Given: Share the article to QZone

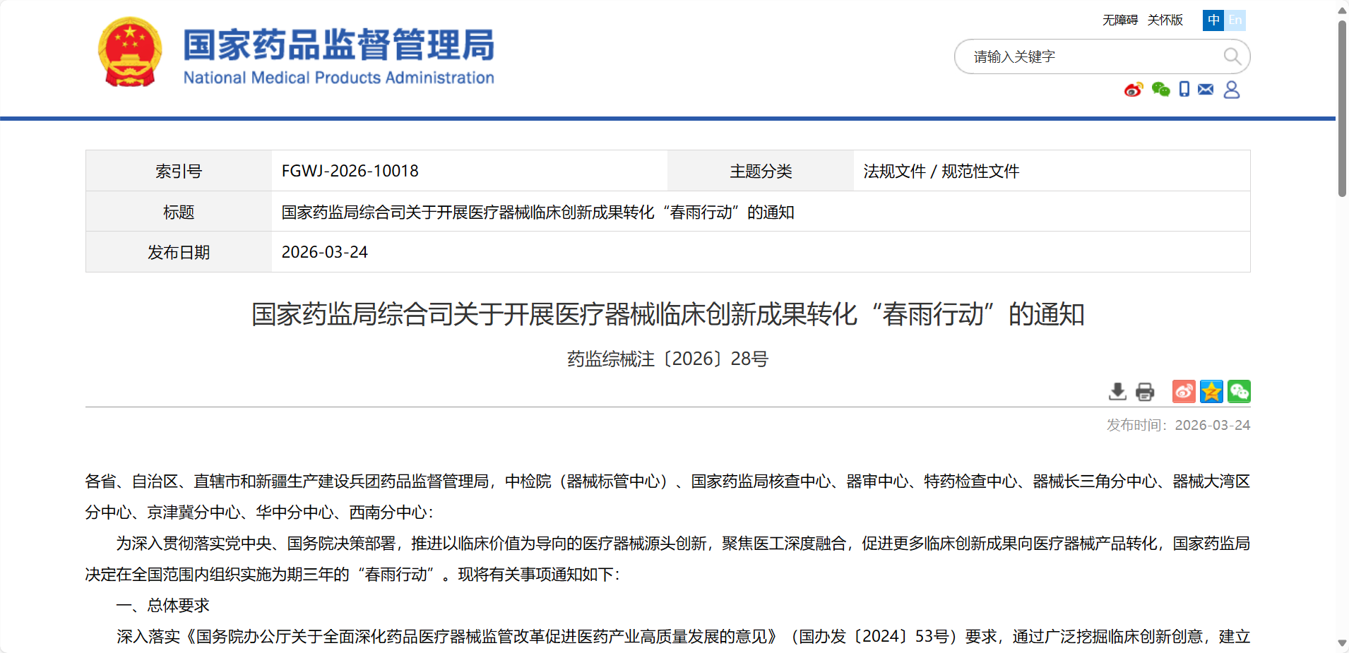Looking at the screenshot, I should click(x=1212, y=391).
